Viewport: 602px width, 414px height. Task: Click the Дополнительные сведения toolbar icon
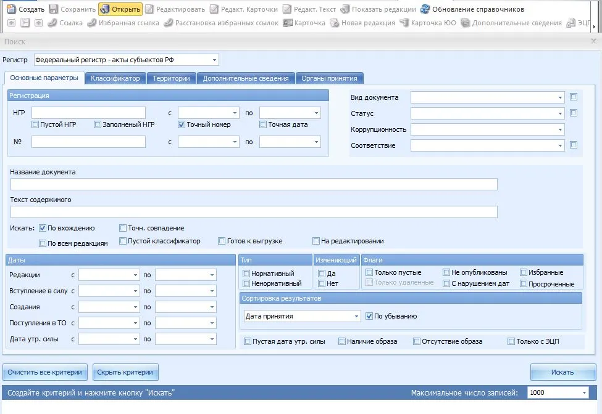(465, 23)
